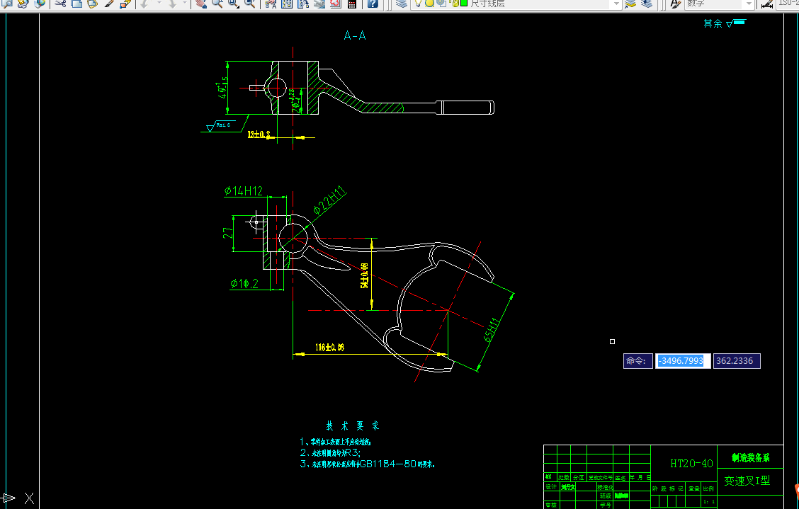Viewport: 799px width, 509px height.
Task: Select the 27 vertical dimension text
Action: 228,233
